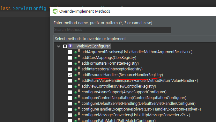Click the method icon beside addReturnValueHandlers

coord(76,81)
